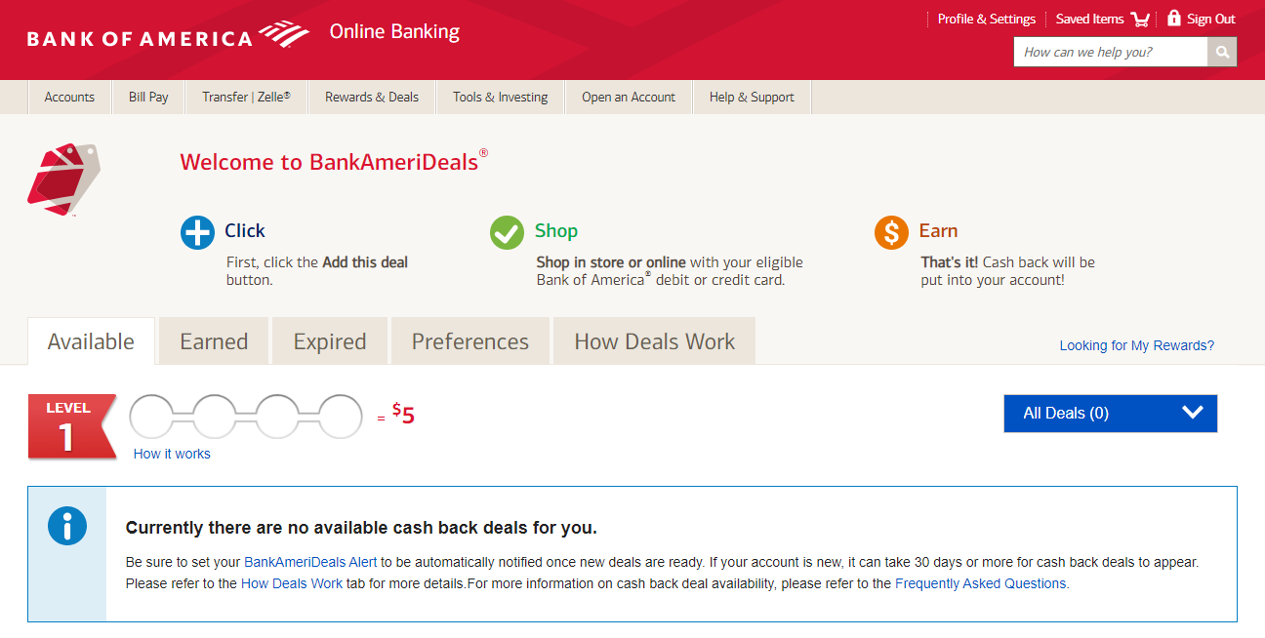Screen dimensions: 1265x638
Task: Click the BankAmeriDeals red tags icon
Action: pyautogui.click(x=63, y=179)
